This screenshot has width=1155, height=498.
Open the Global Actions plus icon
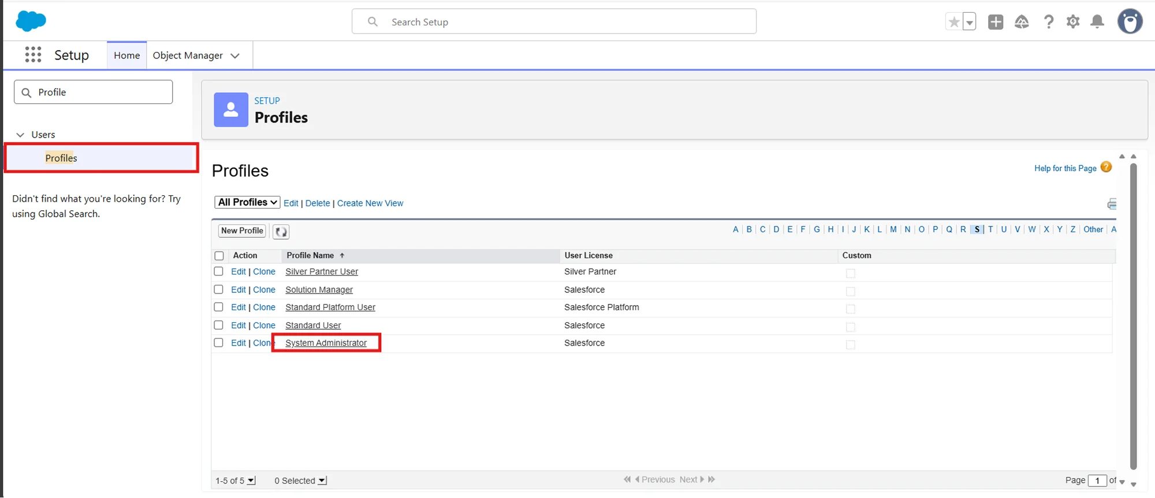[x=996, y=22]
